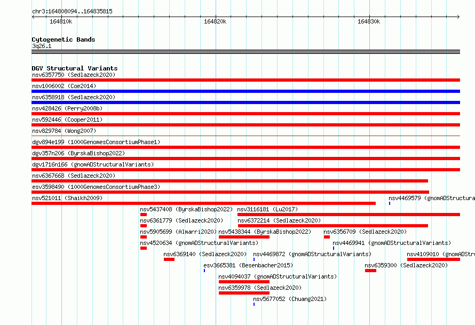Click the red bar under nsv6369140
475x325 pixels.
pyautogui.click(x=169, y=259)
